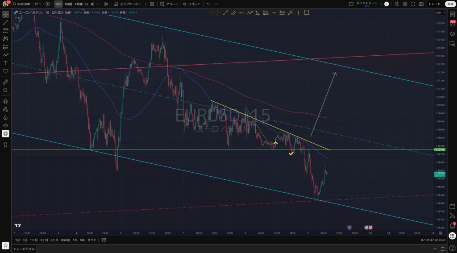The height and width of the screenshot is (253, 457).
Task: Toggle magnet mode in left sidebar
Action: (5, 101)
